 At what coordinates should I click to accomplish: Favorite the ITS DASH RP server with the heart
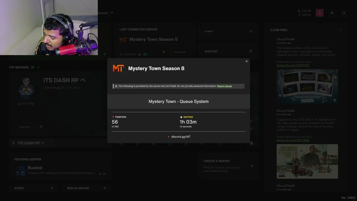click(x=41, y=127)
